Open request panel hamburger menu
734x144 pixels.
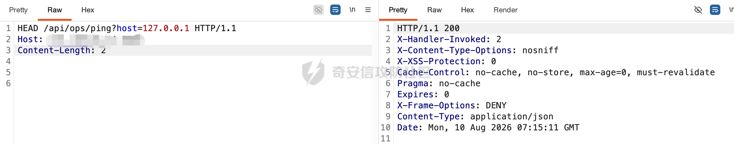[x=368, y=10]
